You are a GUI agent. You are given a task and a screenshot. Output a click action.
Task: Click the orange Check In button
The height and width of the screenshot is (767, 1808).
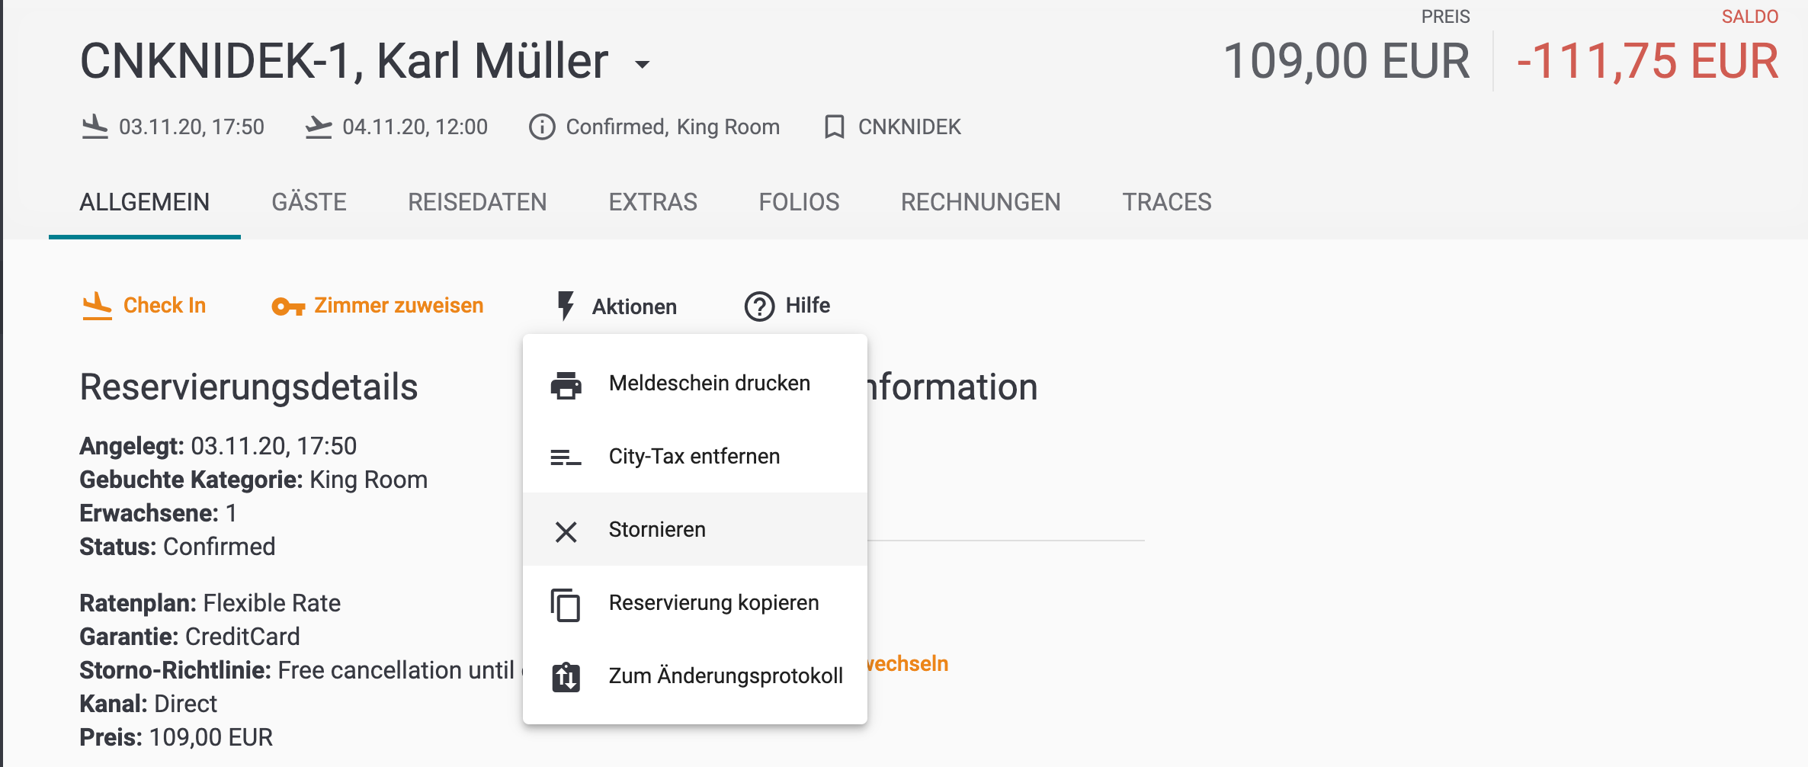tap(144, 306)
